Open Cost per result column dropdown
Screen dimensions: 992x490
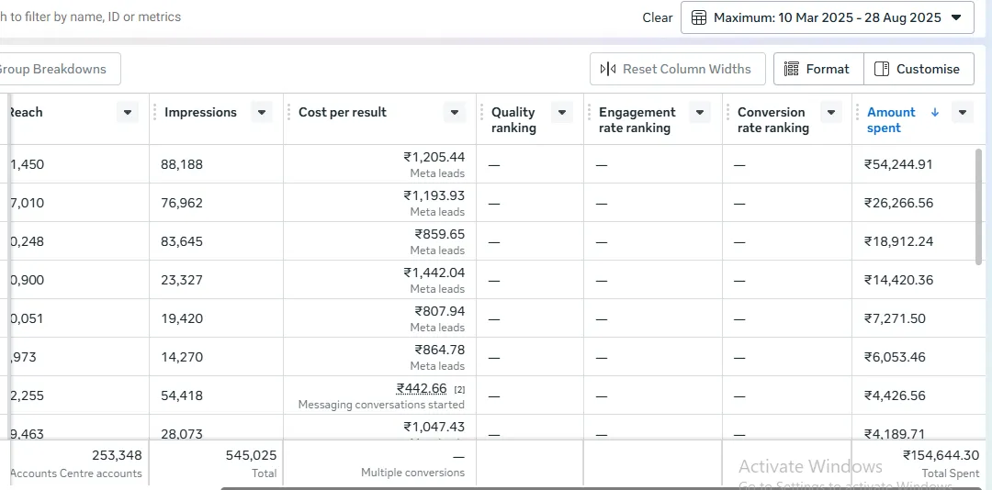coord(455,113)
